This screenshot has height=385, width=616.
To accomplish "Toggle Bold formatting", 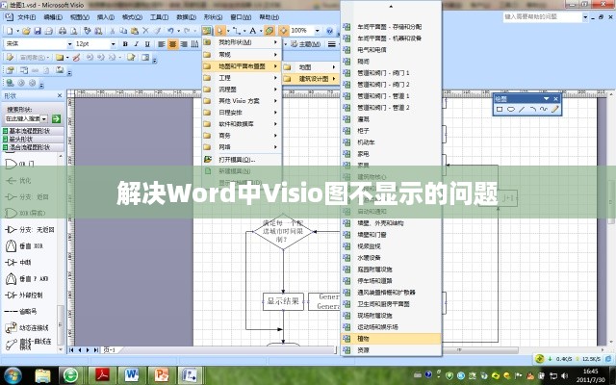I will coord(125,44).
